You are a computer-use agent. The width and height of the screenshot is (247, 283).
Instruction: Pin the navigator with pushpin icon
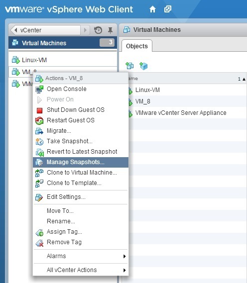tap(110, 30)
